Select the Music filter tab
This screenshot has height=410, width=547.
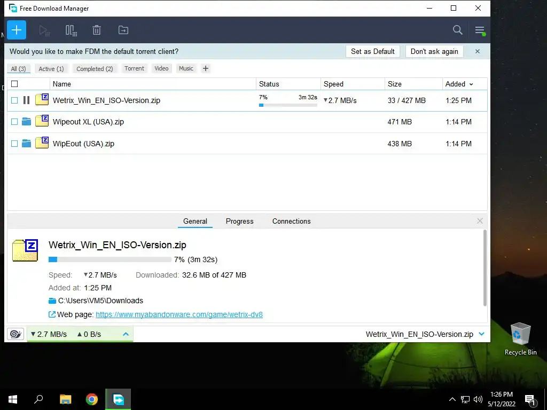tap(186, 68)
